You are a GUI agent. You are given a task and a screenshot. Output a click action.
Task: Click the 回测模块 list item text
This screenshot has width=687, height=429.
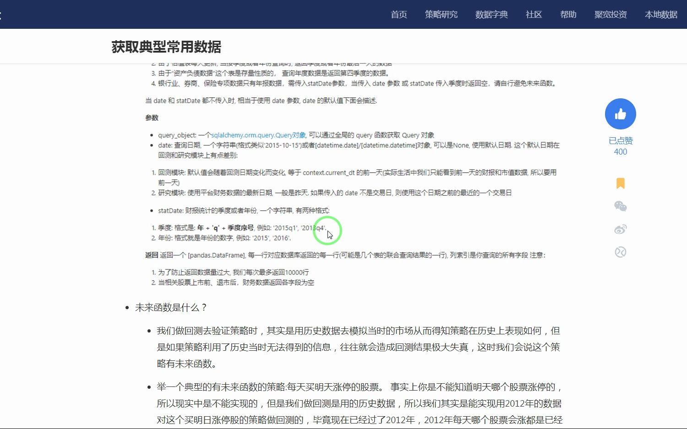click(357, 177)
